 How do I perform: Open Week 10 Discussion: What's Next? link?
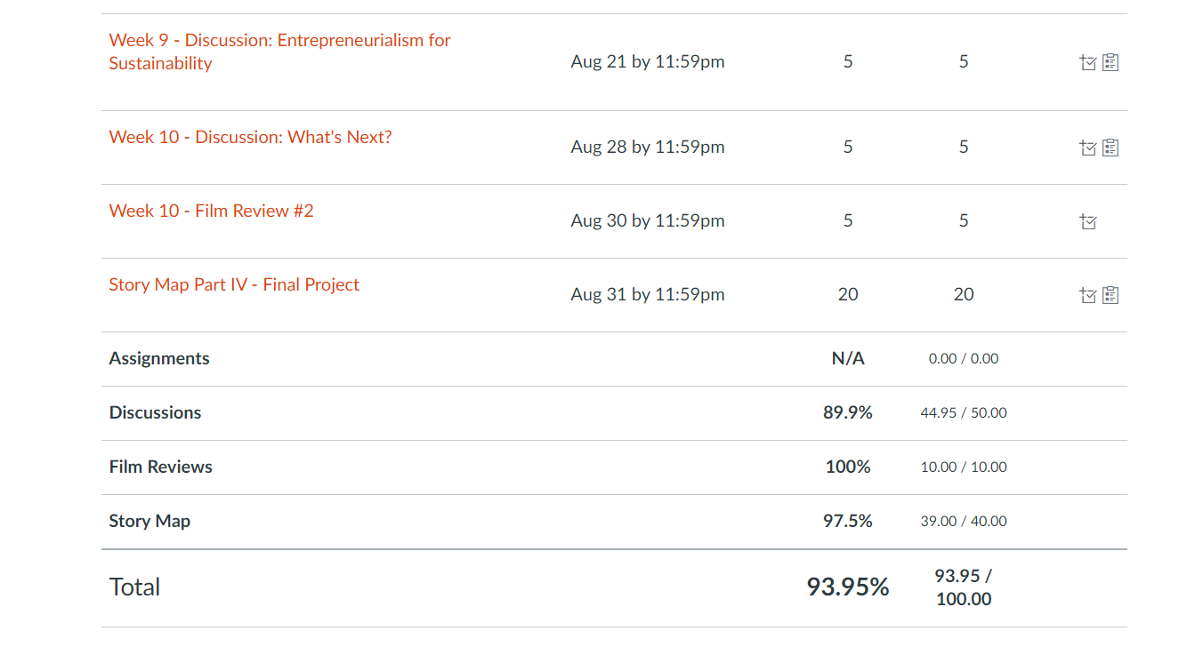coord(250,137)
